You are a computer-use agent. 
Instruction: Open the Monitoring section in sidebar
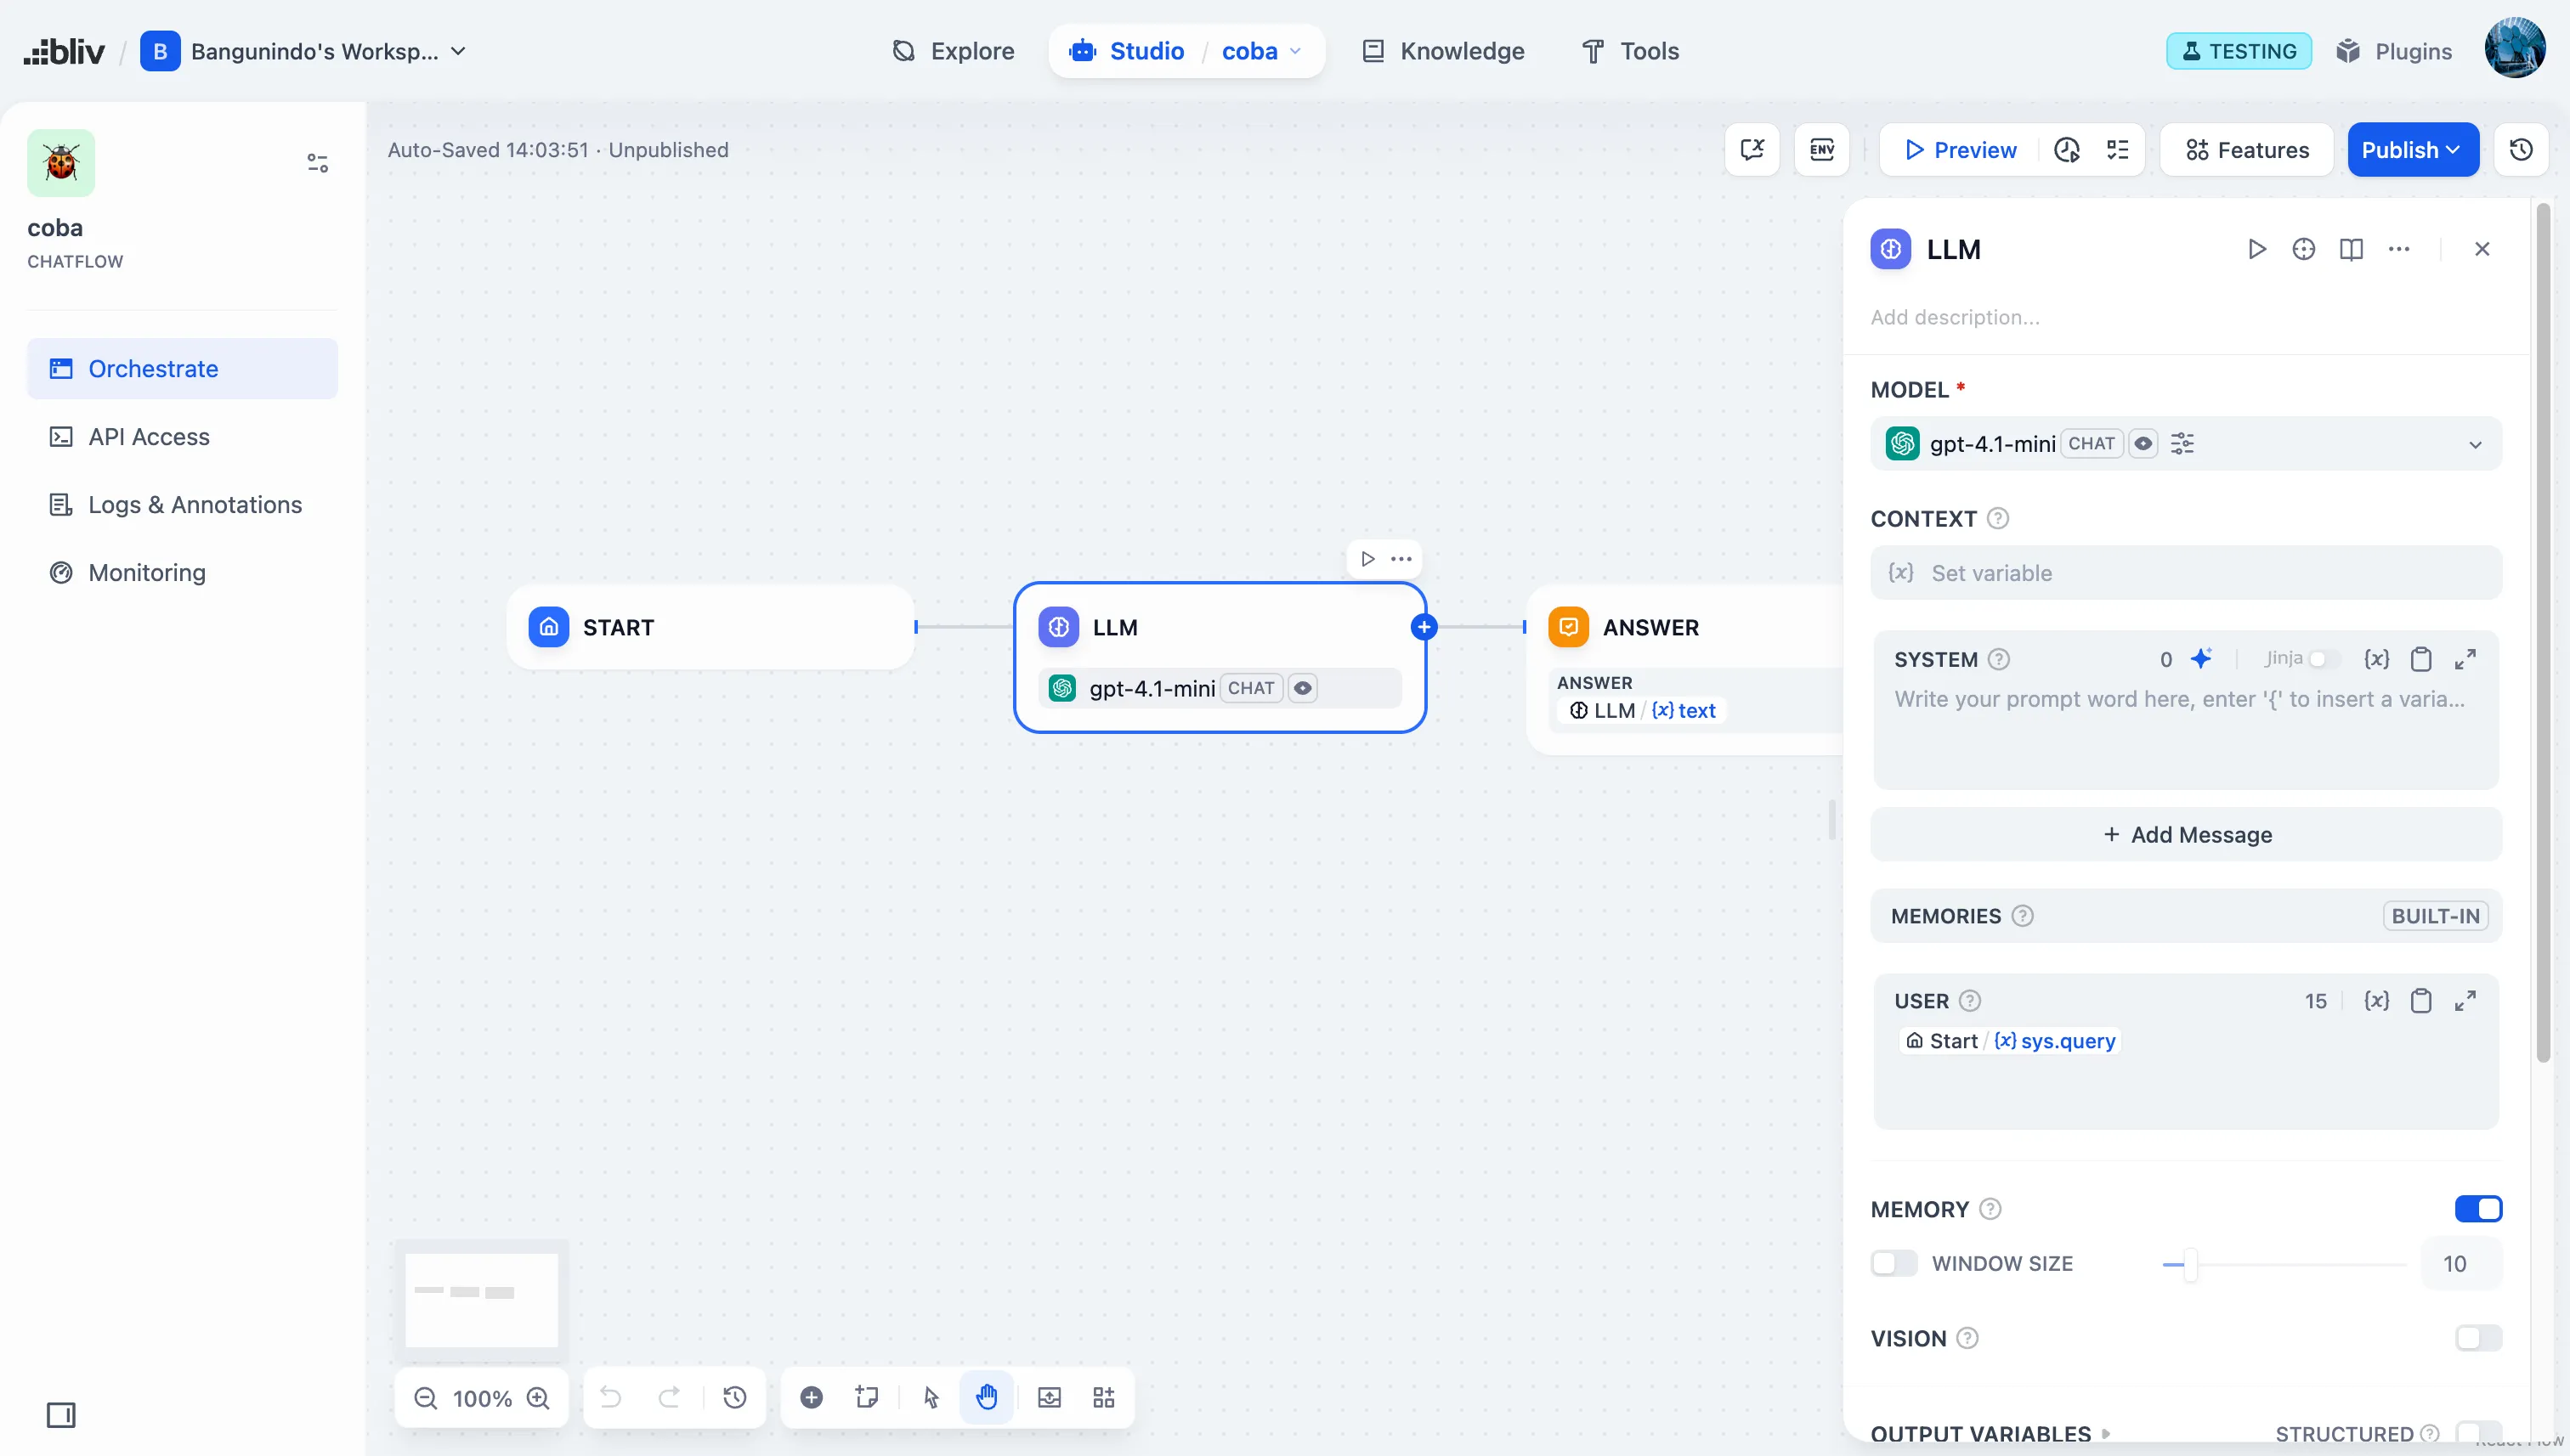(x=145, y=572)
